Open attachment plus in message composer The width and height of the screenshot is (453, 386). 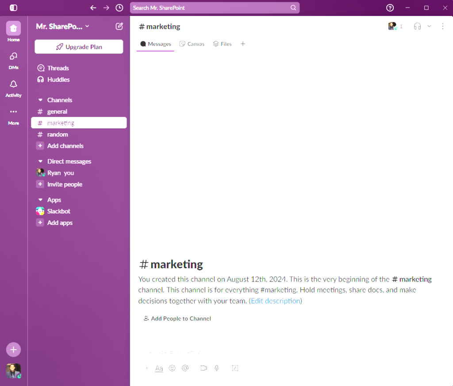(x=146, y=368)
